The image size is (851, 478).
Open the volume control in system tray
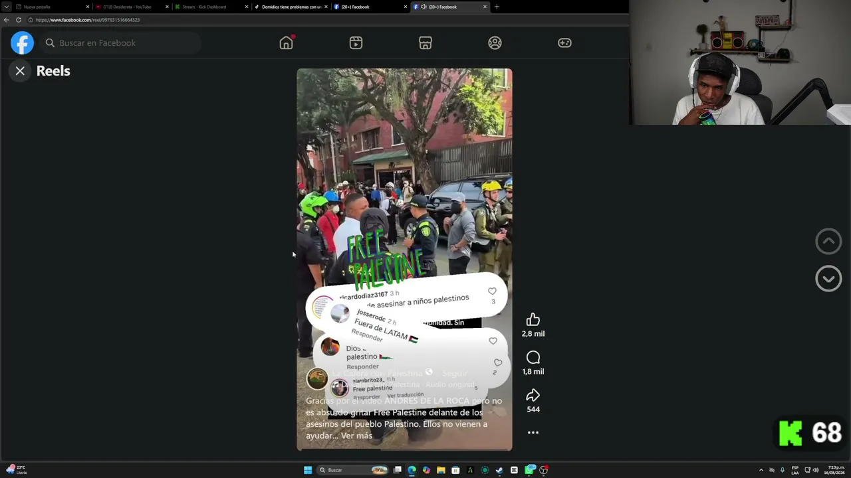(816, 470)
